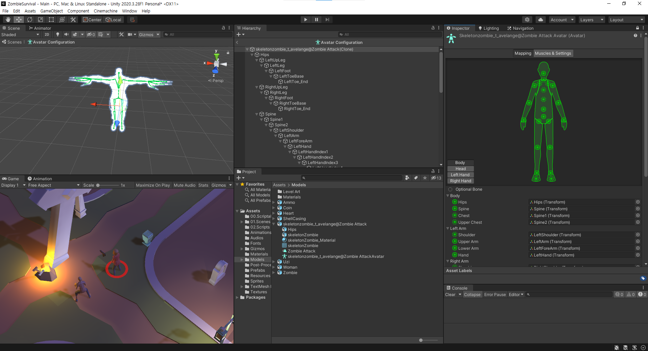The height and width of the screenshot is (351, 648).
Task: Open Hierarchy add object plus button
Action: (x=240, y=34)
